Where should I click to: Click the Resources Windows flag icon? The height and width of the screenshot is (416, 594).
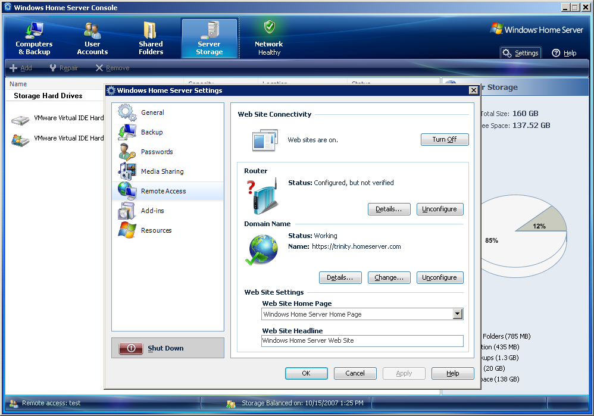point(127,231)
